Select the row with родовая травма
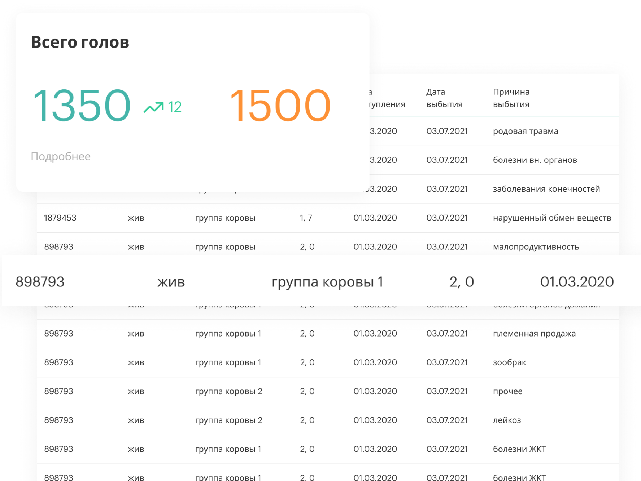Viewport: 641px width, 481px height. click(525, 131)
